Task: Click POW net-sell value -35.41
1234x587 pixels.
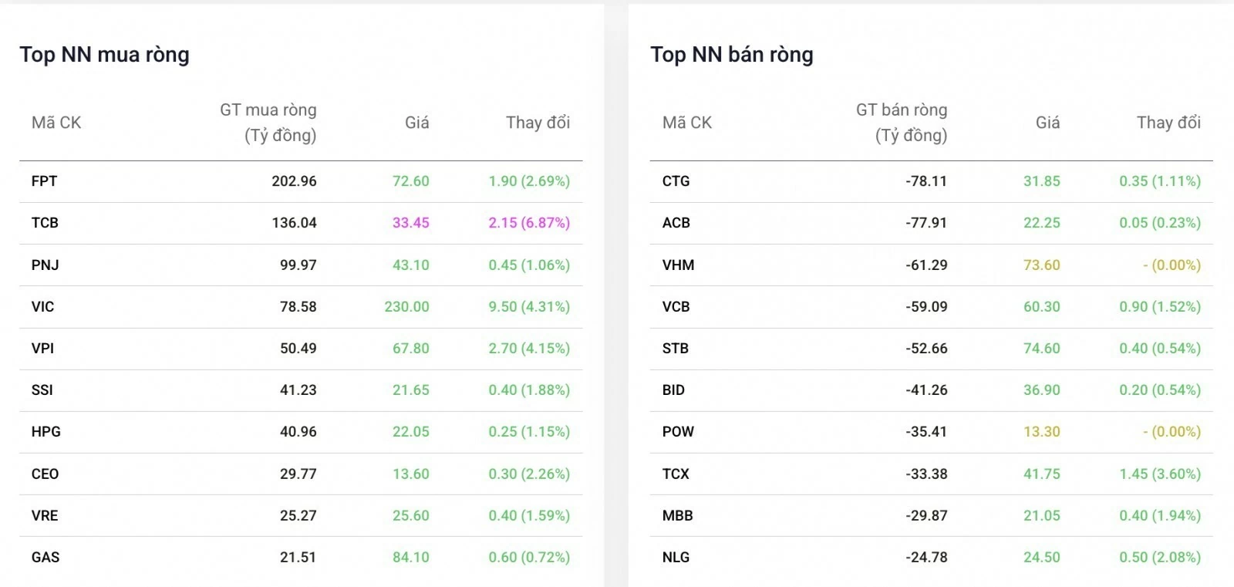Action: (x=926, y=432)
